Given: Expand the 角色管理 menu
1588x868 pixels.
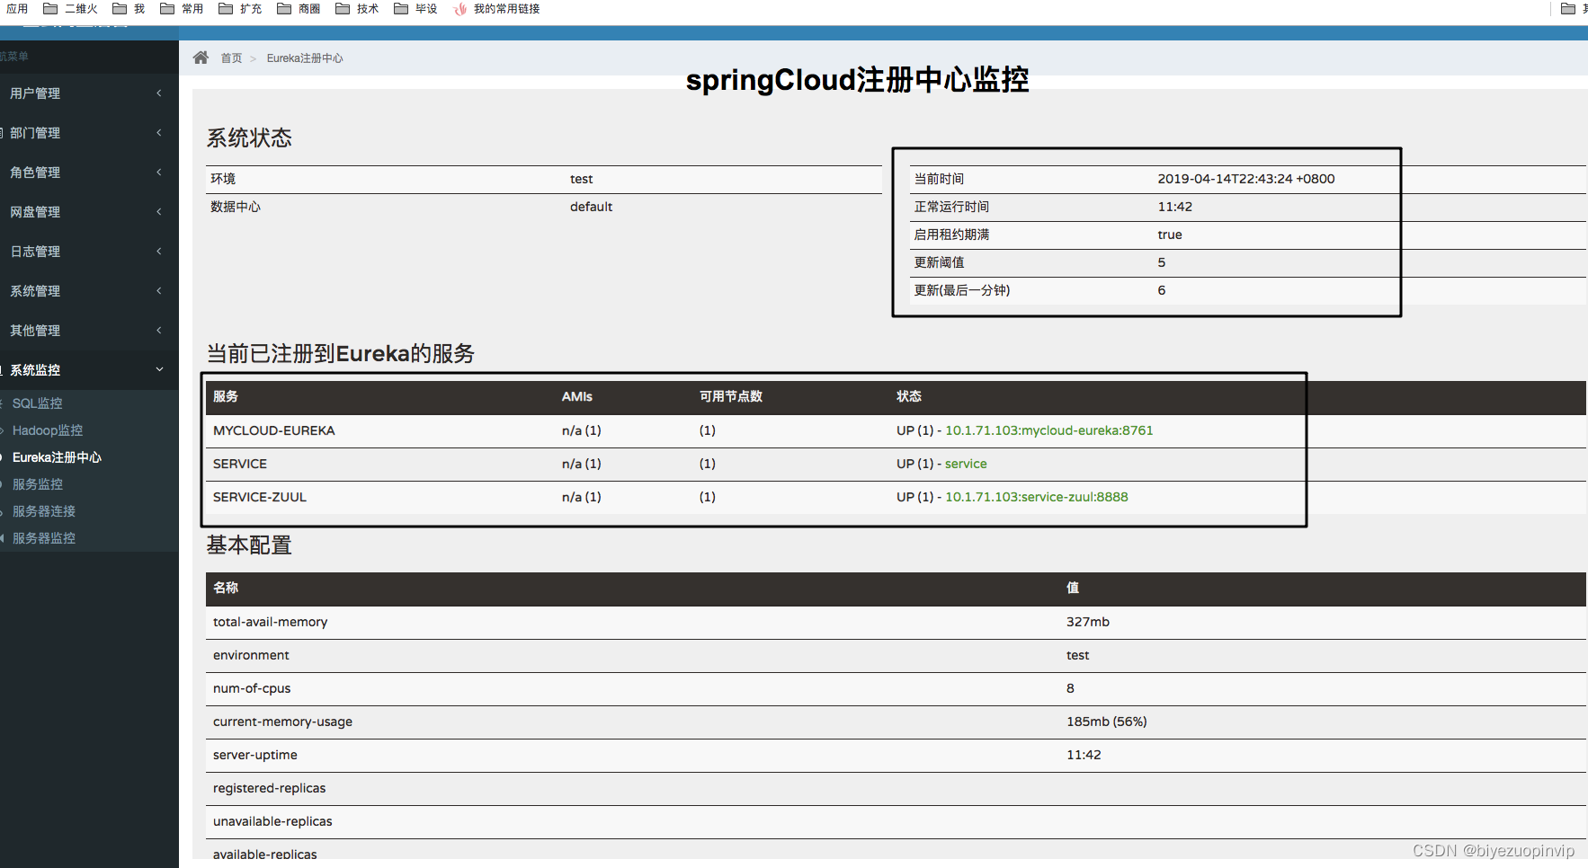Looking at the screenshot, I should pyautogui.click(x=89, y=173).
